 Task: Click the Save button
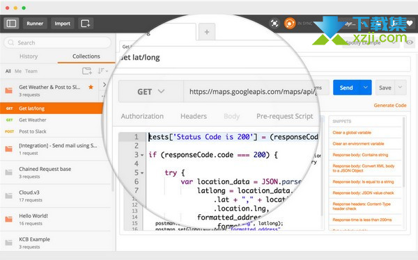tap(385, 88)
